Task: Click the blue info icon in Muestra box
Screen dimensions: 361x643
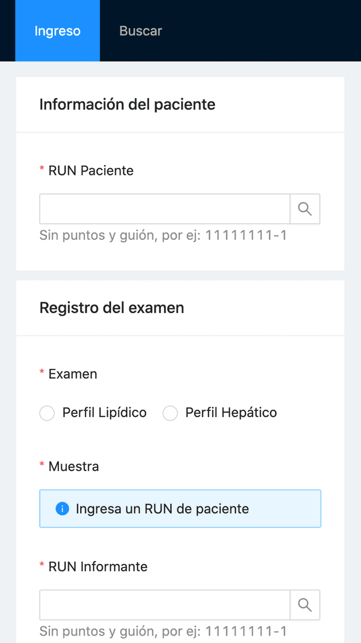Action: pyautogui.click(x=62, y=508)
